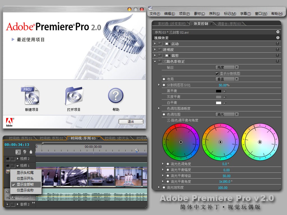Click the collapse arrows icon beside 视频效果

click(x=278, y=38)
